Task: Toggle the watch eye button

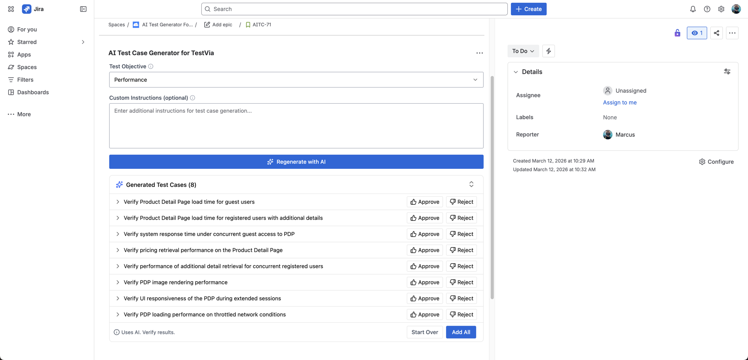Action: tap(697, 33)
